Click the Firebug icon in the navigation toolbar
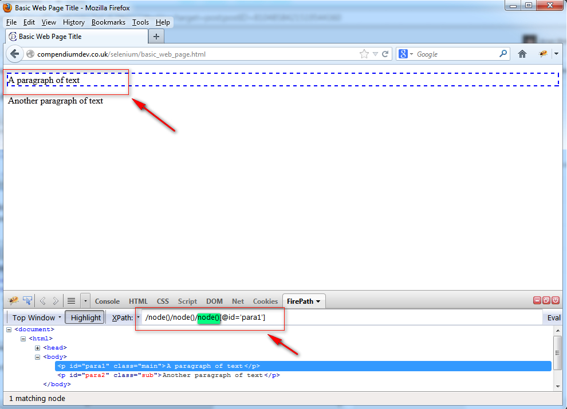Screen dimensions: 567x409 click(542, 53)
